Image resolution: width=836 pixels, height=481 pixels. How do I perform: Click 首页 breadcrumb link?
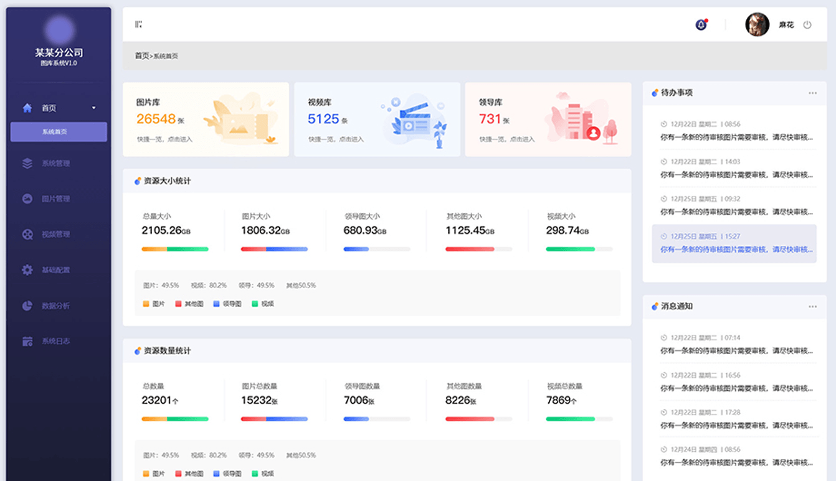[141, 56]
